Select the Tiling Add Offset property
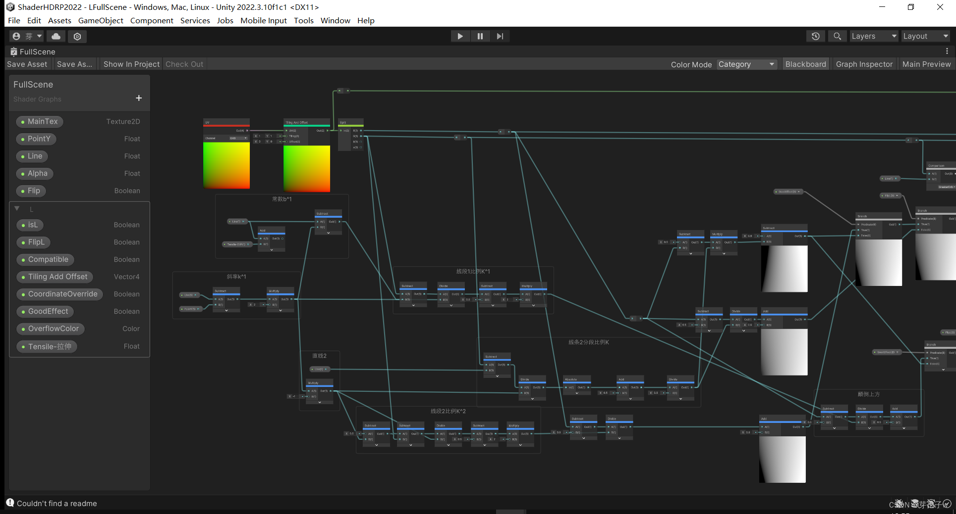This screenshot has height=514, width=956. (x=55, y=277)
